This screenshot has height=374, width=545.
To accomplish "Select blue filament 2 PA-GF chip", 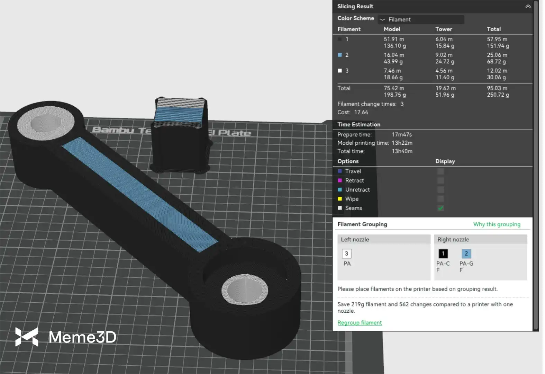I will 466,254.
